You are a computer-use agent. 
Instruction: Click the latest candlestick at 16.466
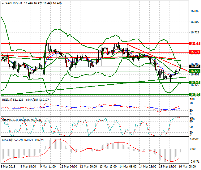(x=181, y=67)
